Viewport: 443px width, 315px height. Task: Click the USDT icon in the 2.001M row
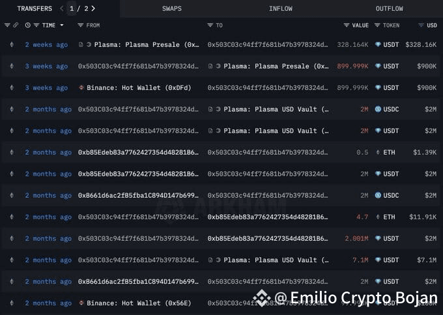click(378, 238)
